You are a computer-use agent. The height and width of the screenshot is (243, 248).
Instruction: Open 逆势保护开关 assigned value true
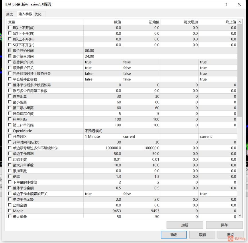103,62
